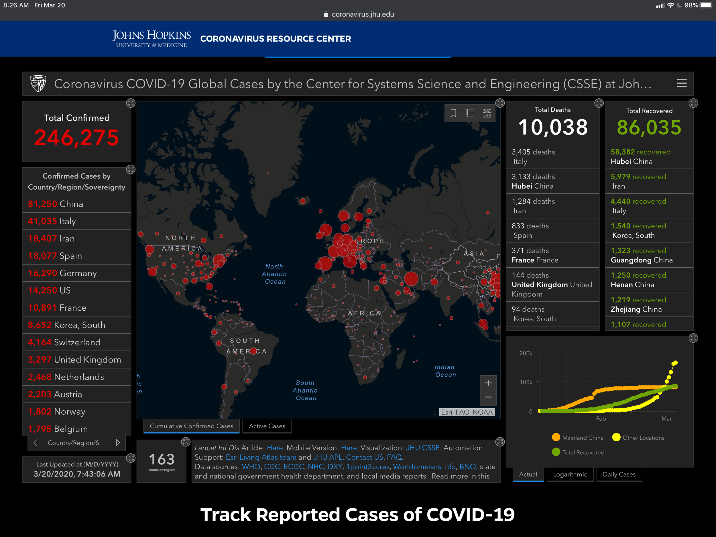Viewport: 716px width, 537px height.
Task: Switch chart to Logarithmic tab
Action: (x=570, y=474)
